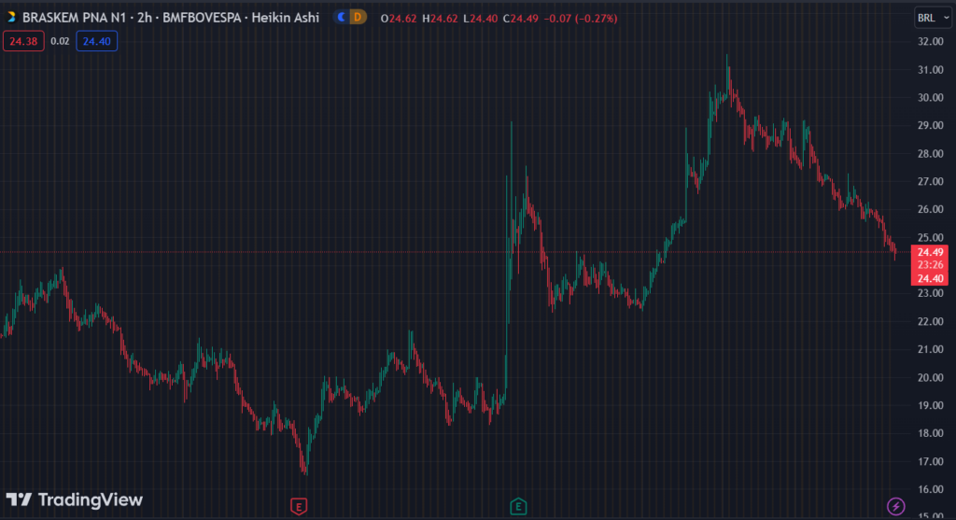
Task: Click the 32.00 price axis label
Action: [931, 41]
